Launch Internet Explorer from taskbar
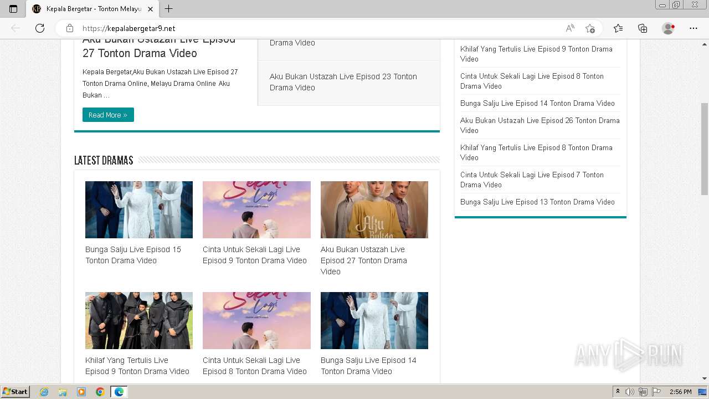Viewport: 709px width, 399px height. pyautogui.click(x=44, y=392)
